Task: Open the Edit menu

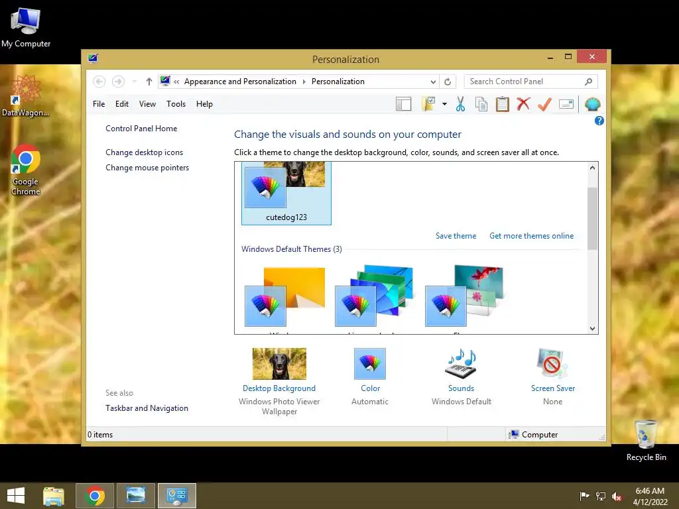Action: (122, 104)
